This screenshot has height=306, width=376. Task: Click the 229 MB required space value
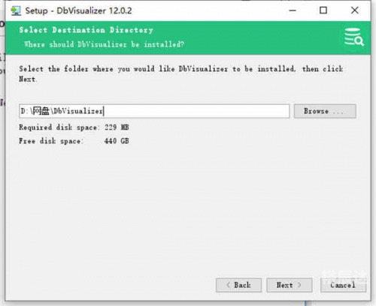(x=117, y=127)
